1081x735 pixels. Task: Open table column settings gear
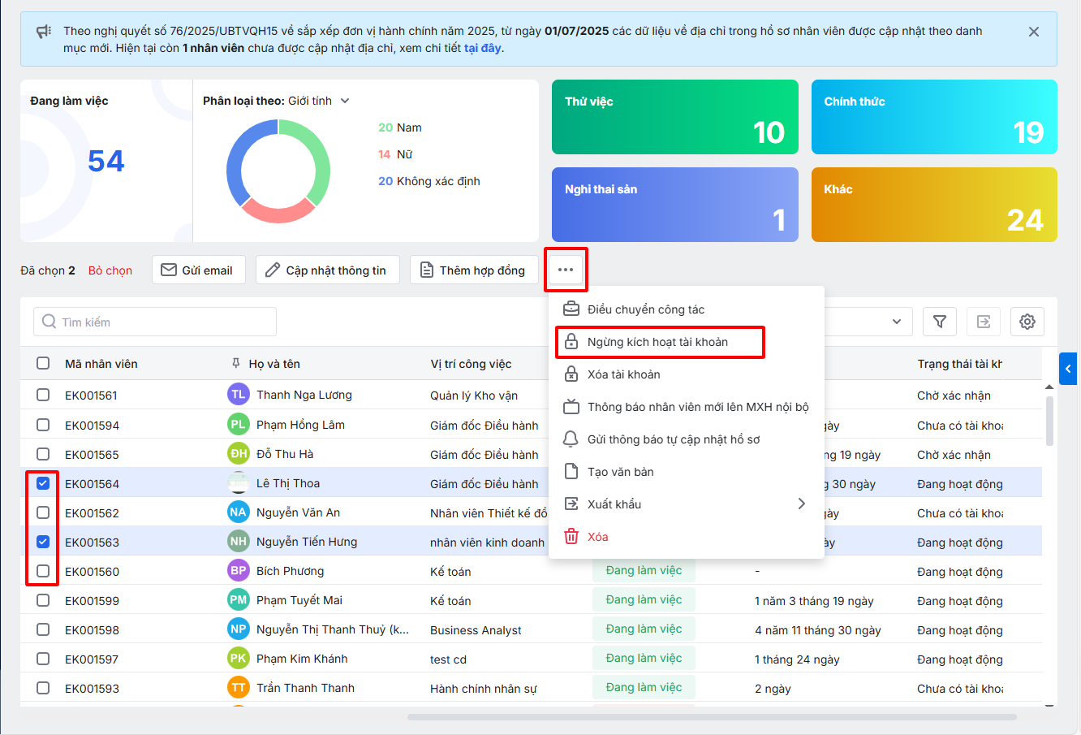coord(1027,322)
